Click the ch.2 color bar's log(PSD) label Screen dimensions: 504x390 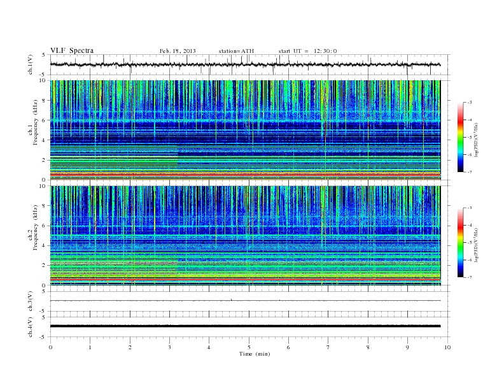click(x=477, y=245)
